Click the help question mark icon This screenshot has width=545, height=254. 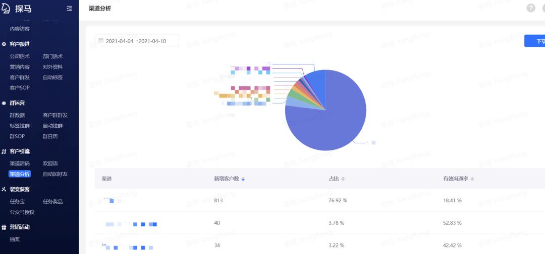530,8
